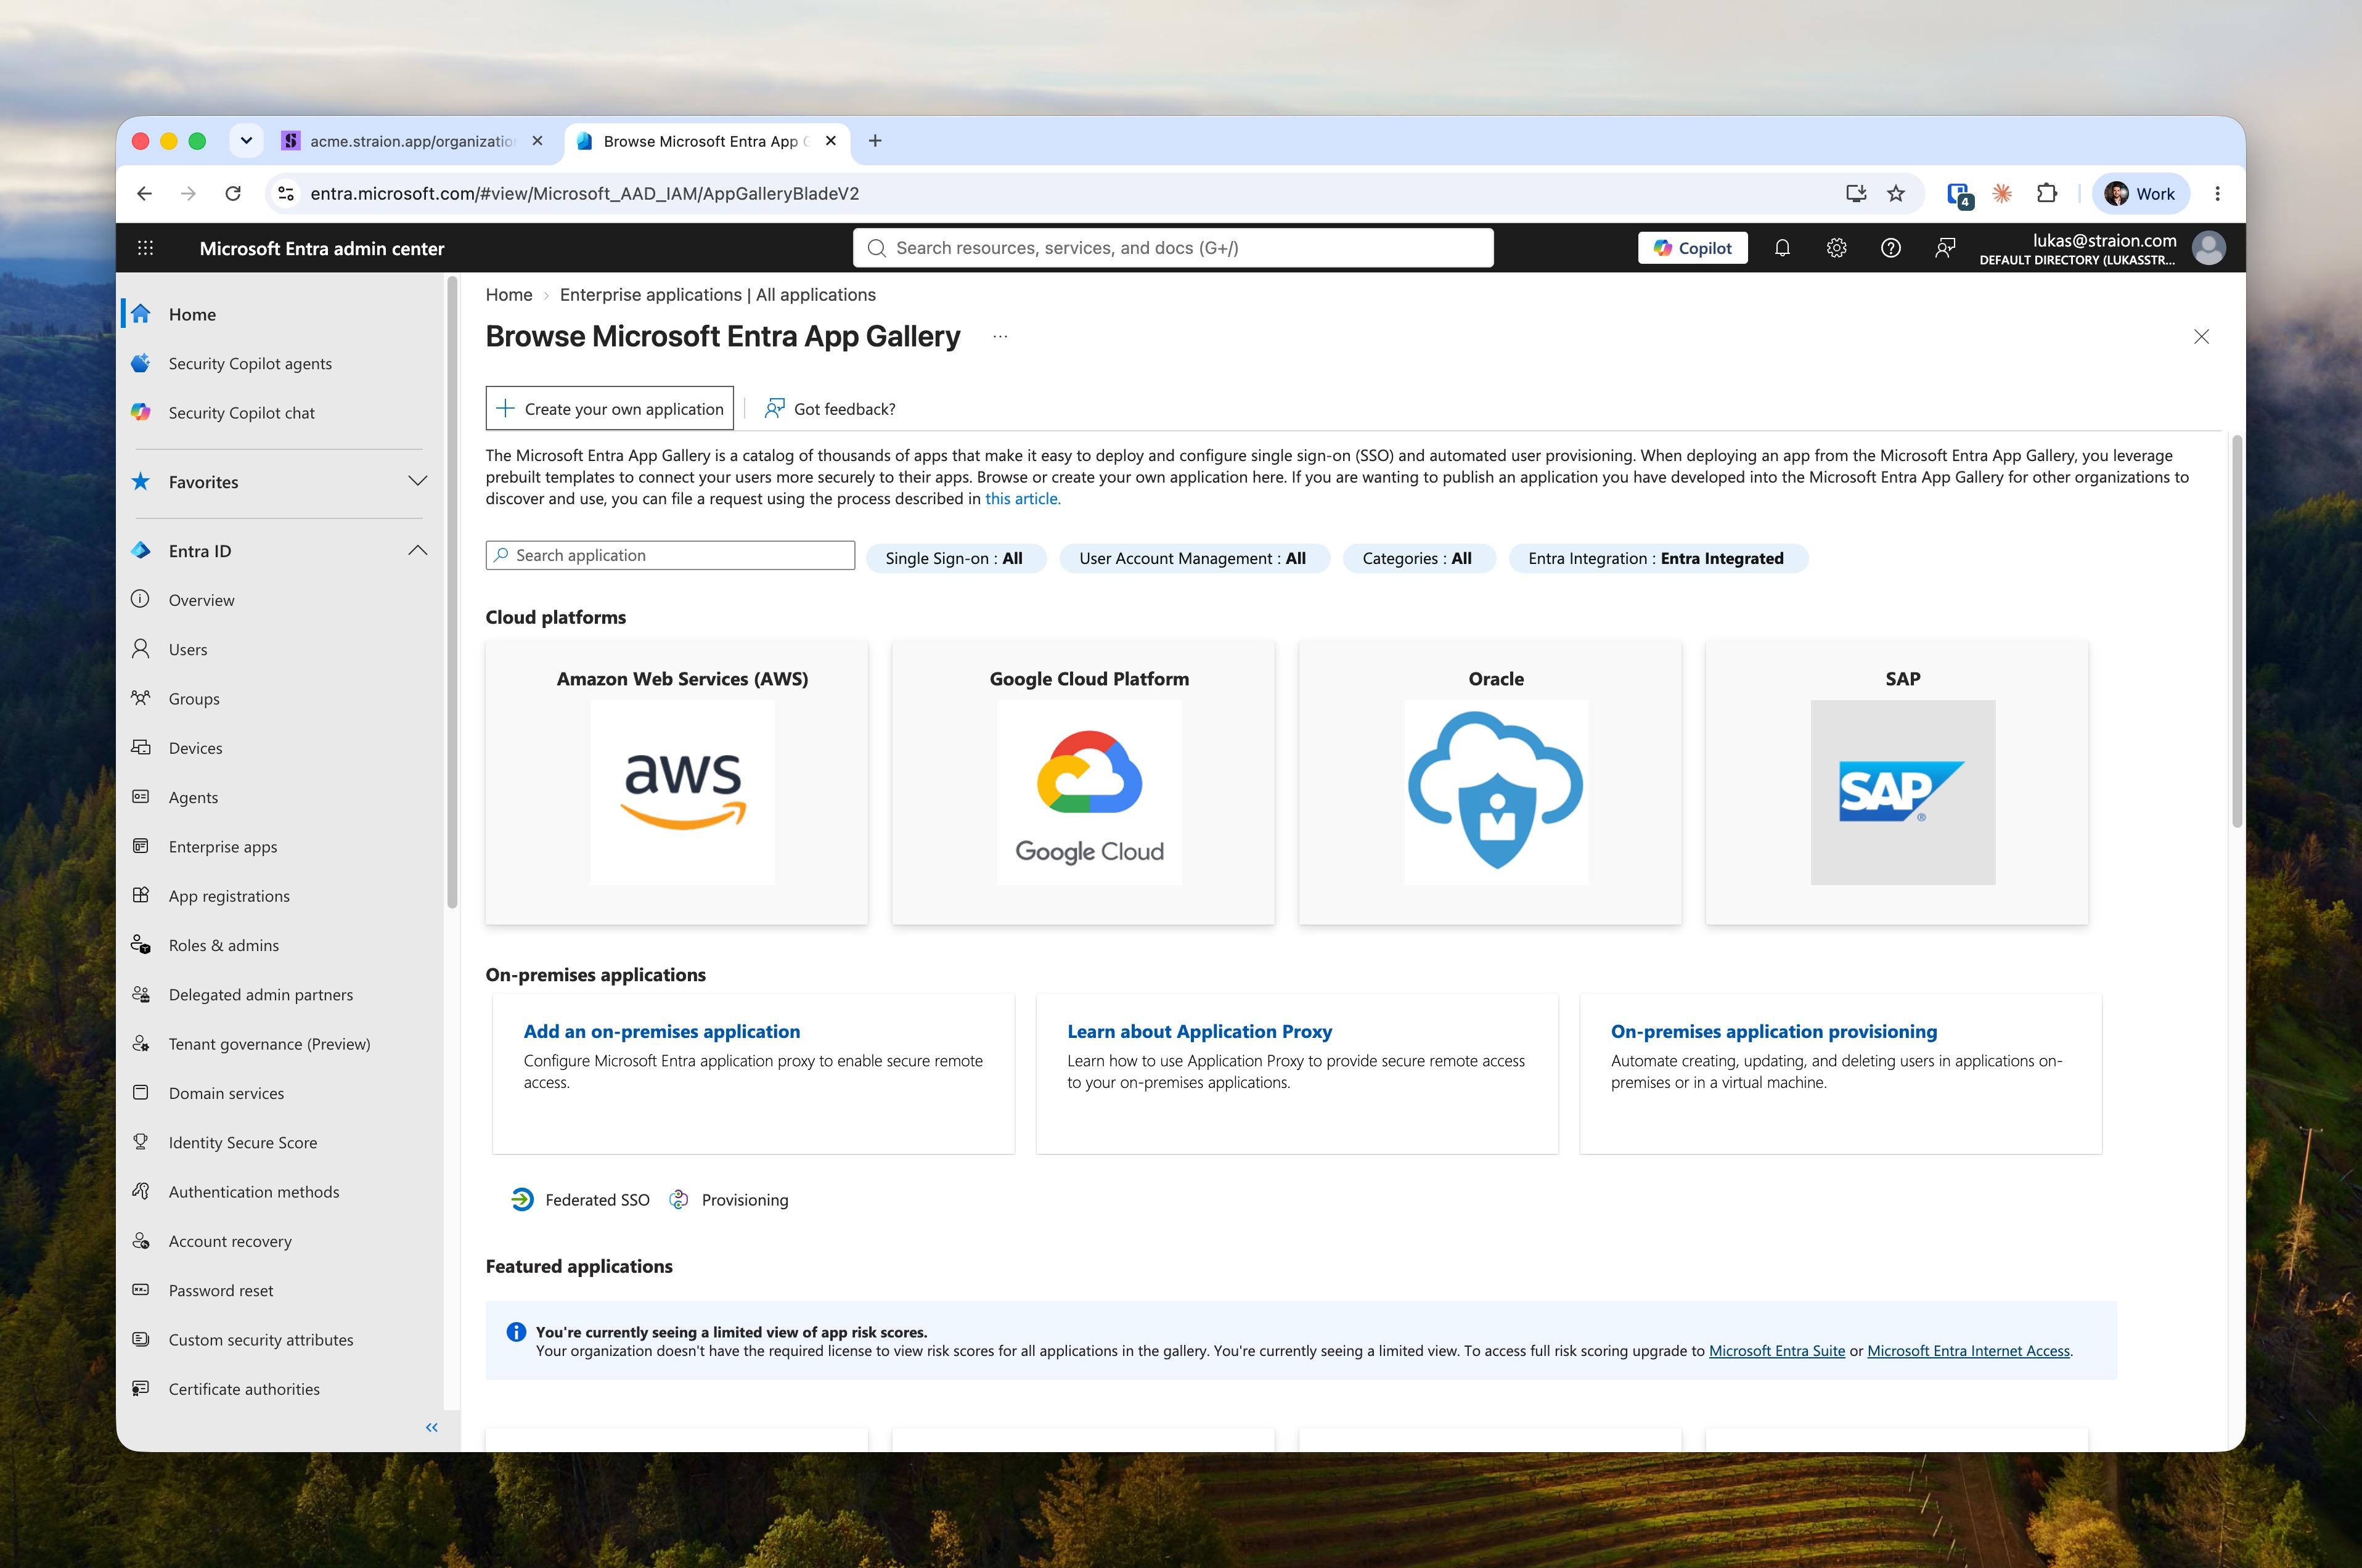Collapse the Entra ID section
The width and height of the screenshot is (2362, 1568).
pos(418,550)
